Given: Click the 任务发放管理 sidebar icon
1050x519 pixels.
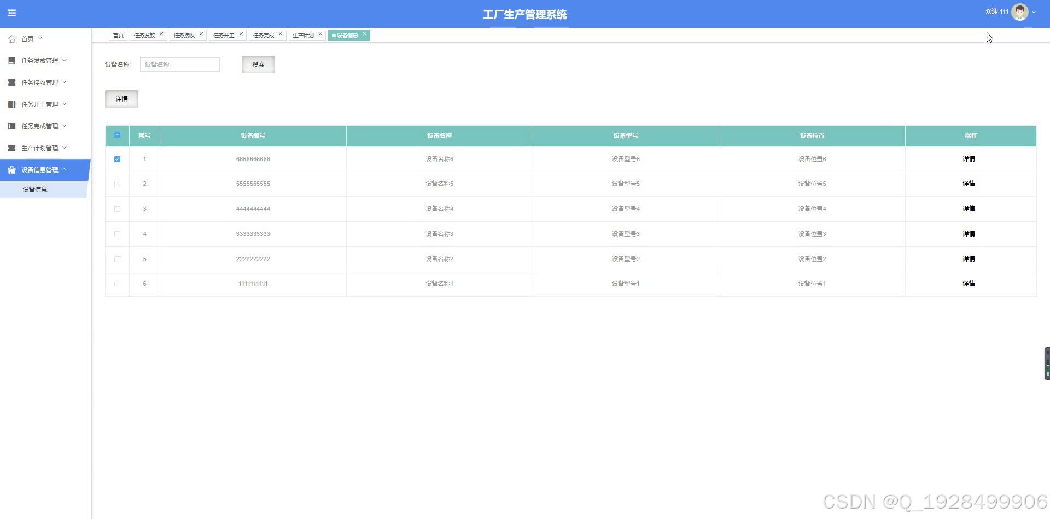Looking at the screenshot, I should 12,61.
